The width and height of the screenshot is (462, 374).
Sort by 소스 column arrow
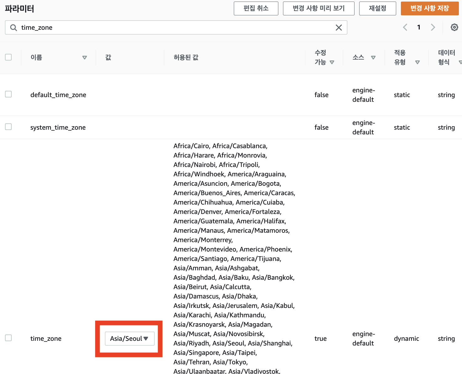[x=373, y=58]
